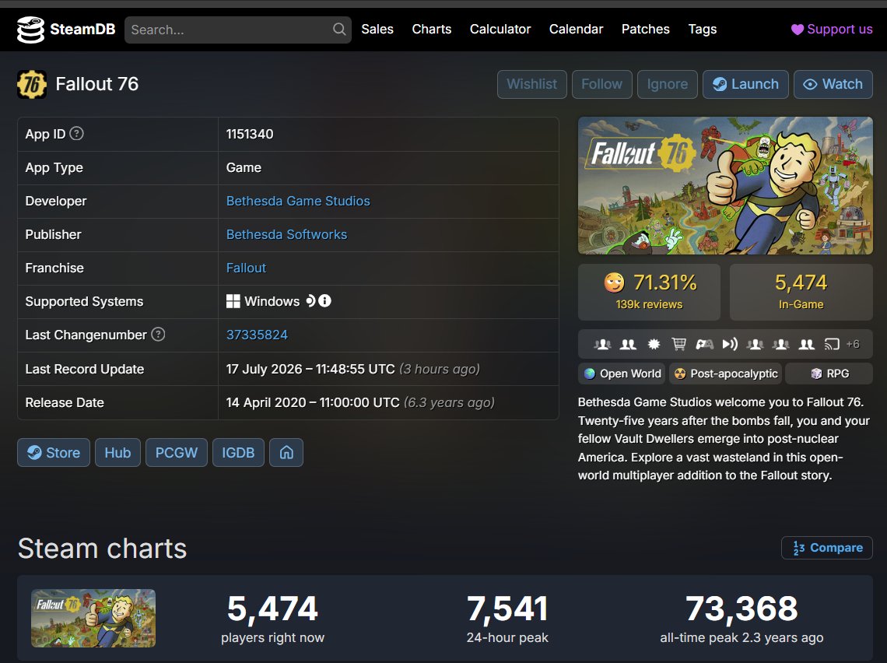
Task: Click the Windows logo icon
Action: pos(233,301)
